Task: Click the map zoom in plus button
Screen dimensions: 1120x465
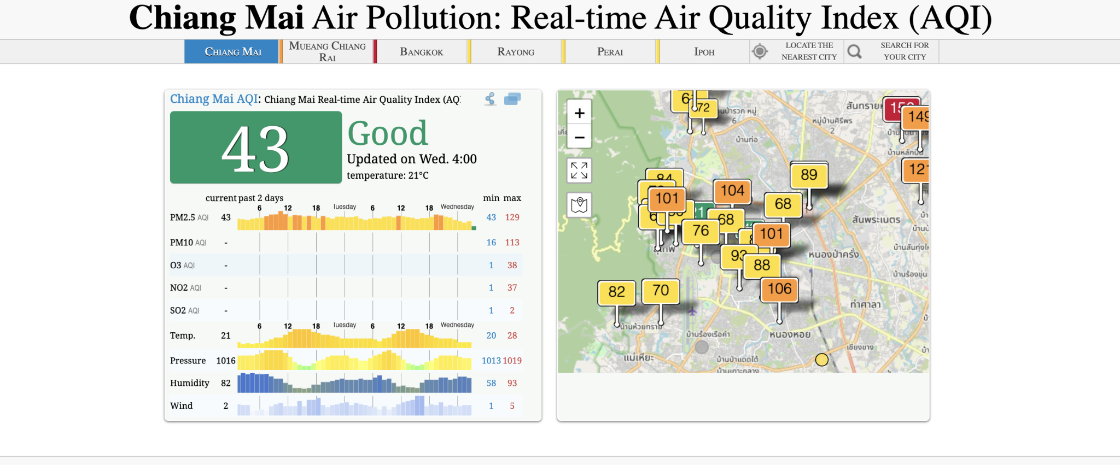Action: click(579, 113)
